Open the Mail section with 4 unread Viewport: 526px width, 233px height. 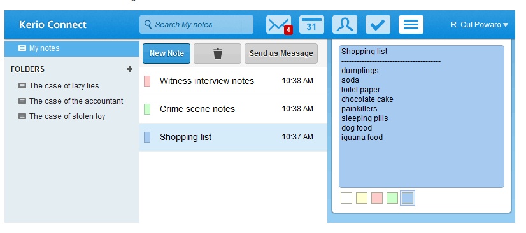[278, 24]
